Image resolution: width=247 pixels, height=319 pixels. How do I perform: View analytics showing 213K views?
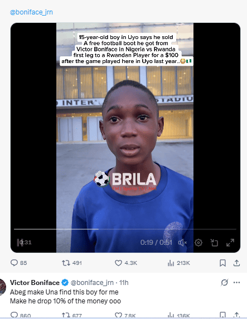[178, 263]
